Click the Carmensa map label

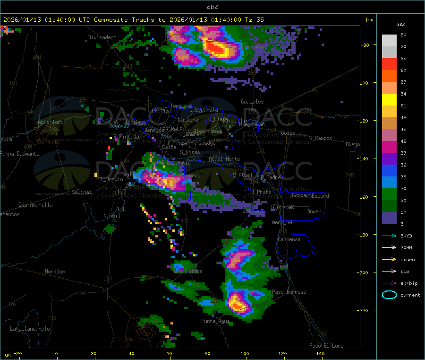pos(289,239)
